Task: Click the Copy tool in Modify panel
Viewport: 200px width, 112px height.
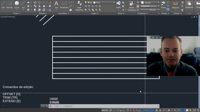Action: click(x=35, y=6)
